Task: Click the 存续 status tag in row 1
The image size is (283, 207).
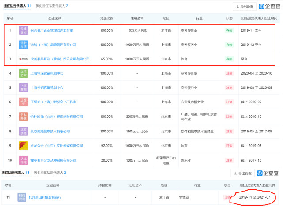Action: point(230,30)
